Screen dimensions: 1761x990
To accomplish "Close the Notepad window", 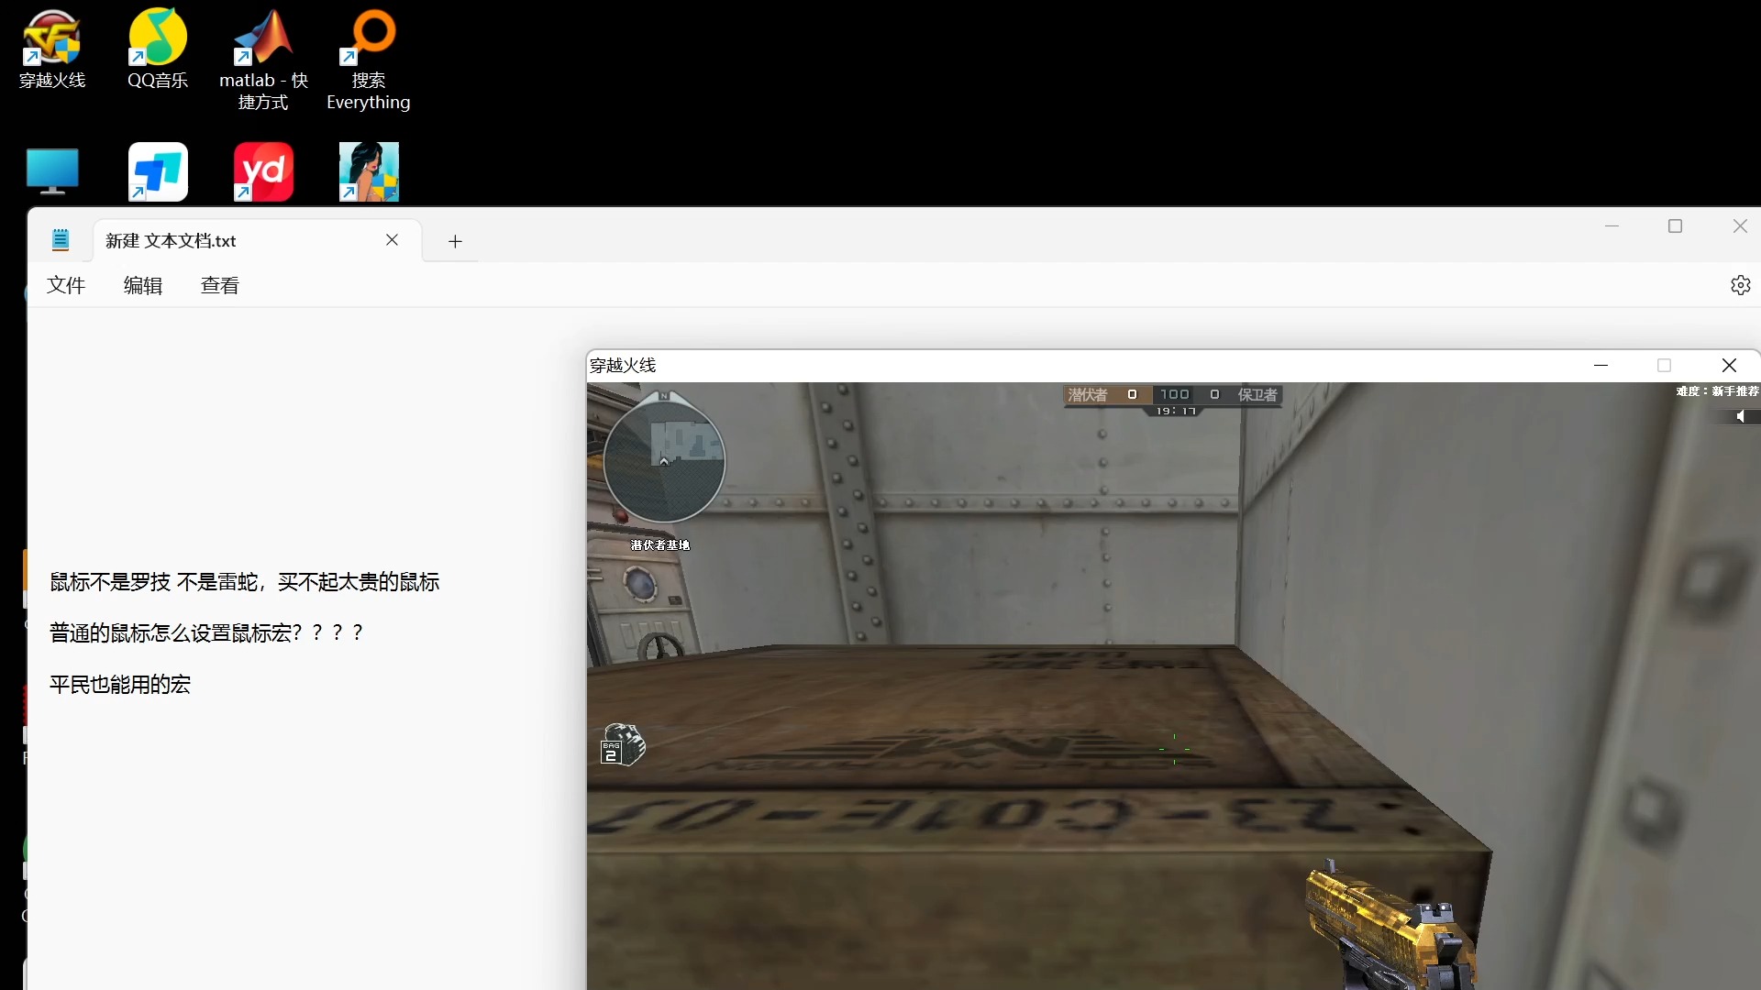I will click(x=1740, y=225).
